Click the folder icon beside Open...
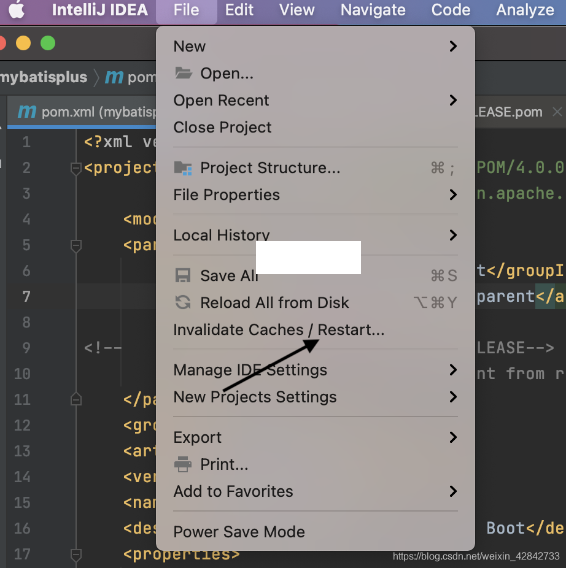The image size is (566, 568). click(x=184, y=73)
